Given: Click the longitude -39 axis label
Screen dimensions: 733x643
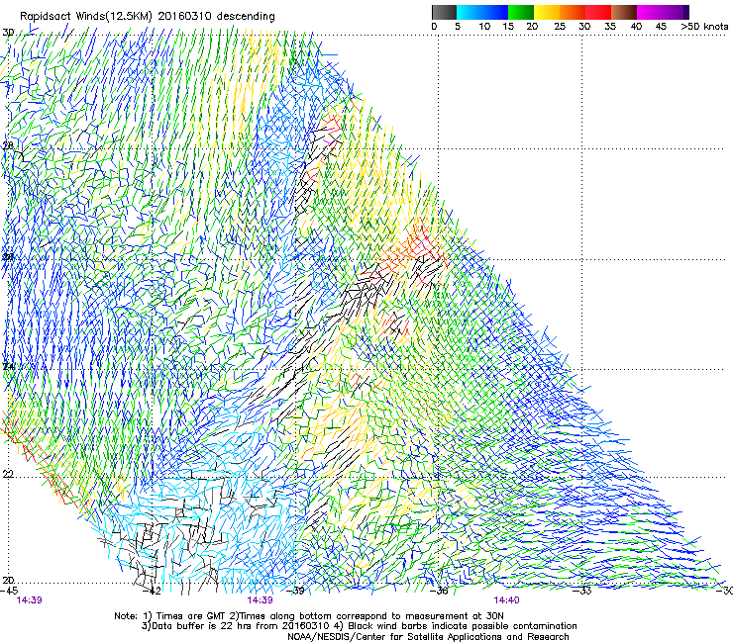Looking at the screenshot, I should point(295,591).
